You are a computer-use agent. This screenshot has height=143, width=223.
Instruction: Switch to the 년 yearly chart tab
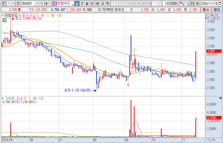(92, 3)
